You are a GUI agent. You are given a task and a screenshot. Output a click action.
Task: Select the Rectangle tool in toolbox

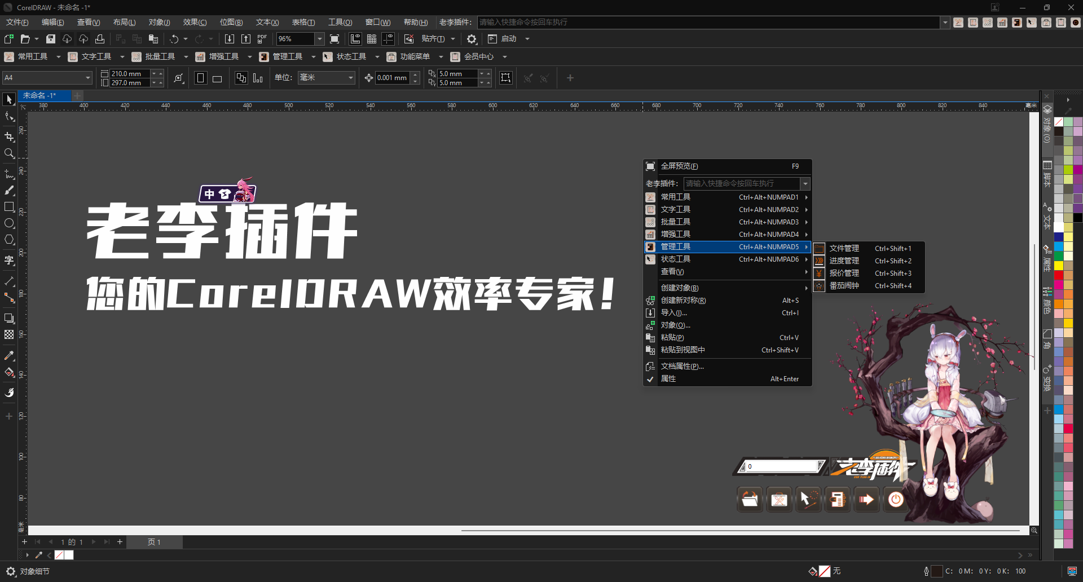9,207
